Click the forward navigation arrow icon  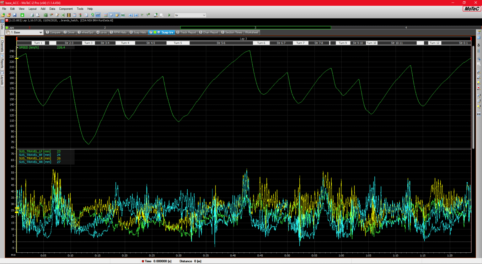[x=136, y=15]
